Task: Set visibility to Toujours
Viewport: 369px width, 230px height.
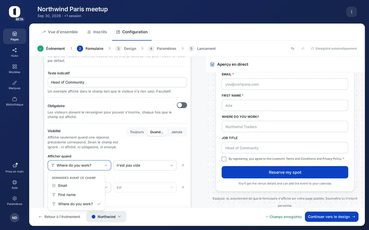Action: tap(137, 132)
